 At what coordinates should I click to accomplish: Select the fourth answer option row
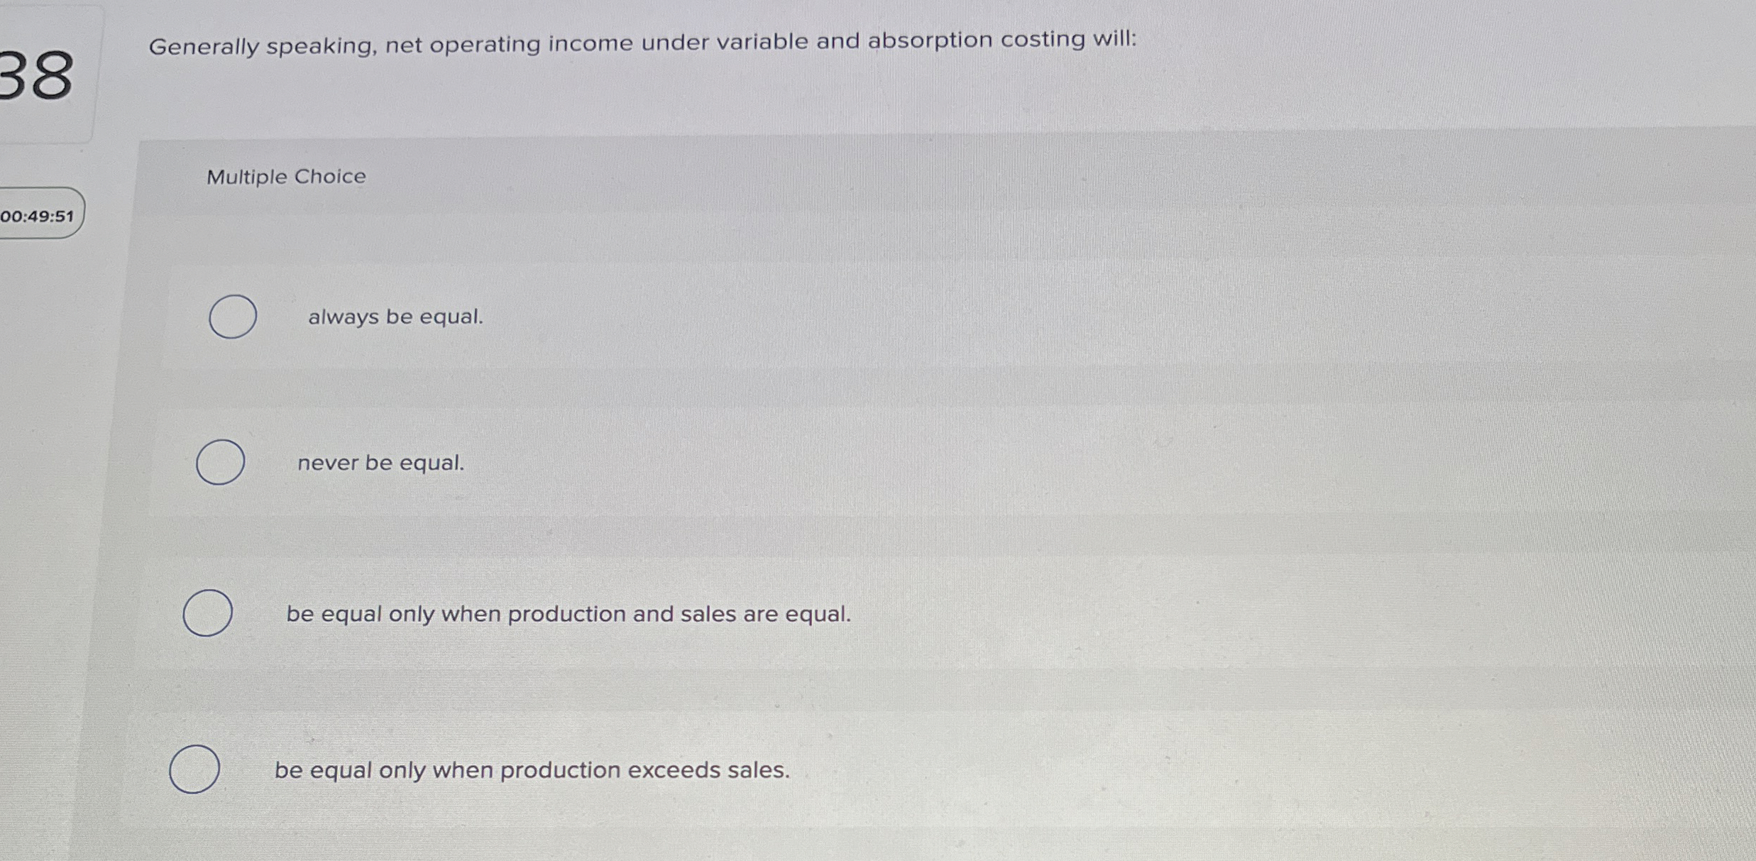tap(568, 769)
